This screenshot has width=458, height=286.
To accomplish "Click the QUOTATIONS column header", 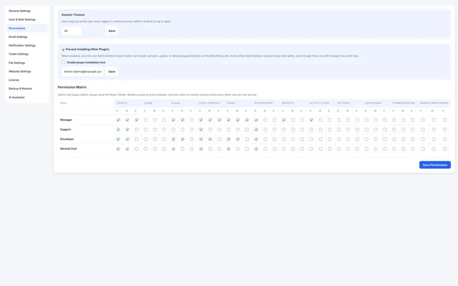I will (x=373, y=103).
